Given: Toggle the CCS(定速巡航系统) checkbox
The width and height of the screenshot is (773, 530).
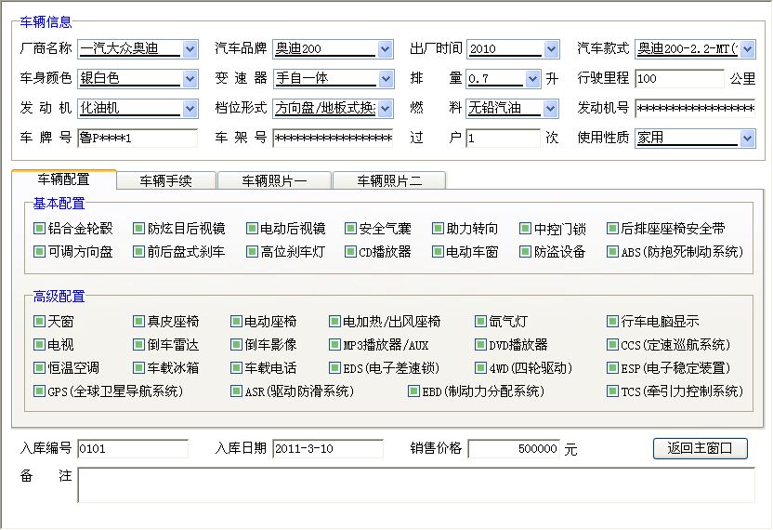Looking at the screenshot, I should coord(612,344).
